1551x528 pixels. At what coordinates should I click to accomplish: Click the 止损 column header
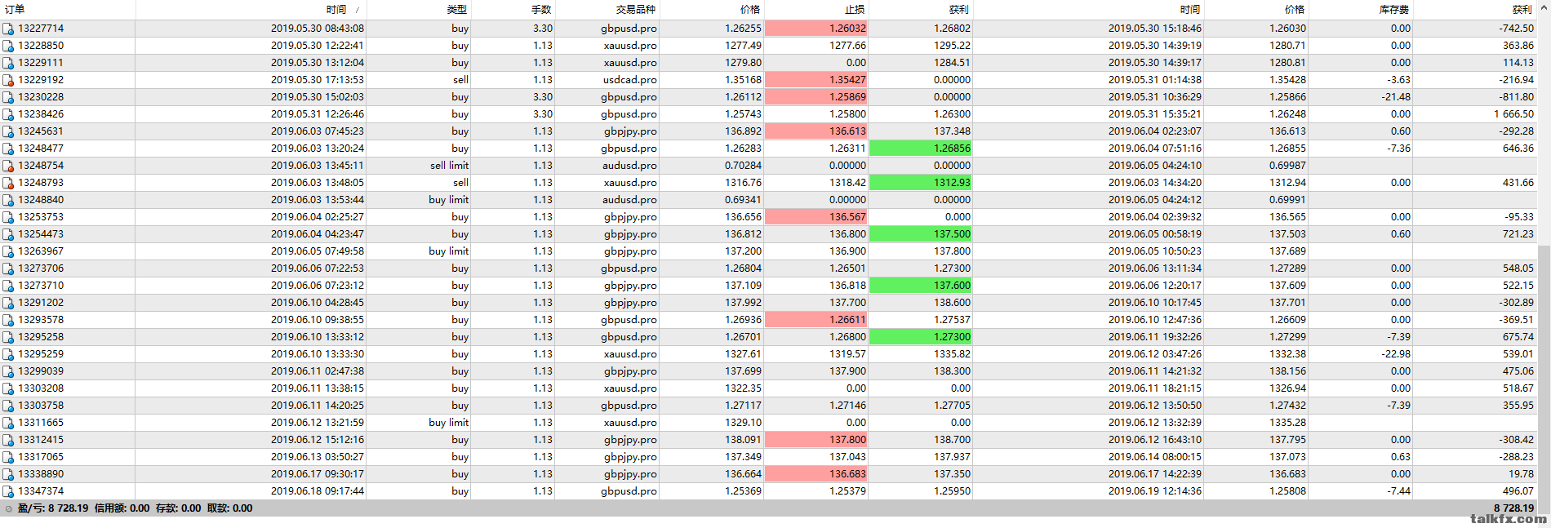click(854, 10)
